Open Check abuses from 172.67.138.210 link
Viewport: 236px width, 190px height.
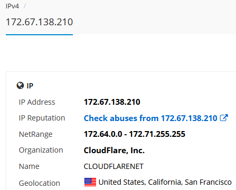[x=150, y=118]
